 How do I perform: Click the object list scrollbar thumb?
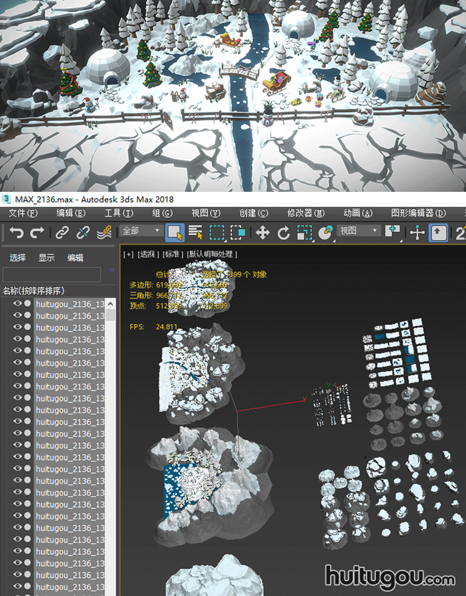(x=111, y=315)
